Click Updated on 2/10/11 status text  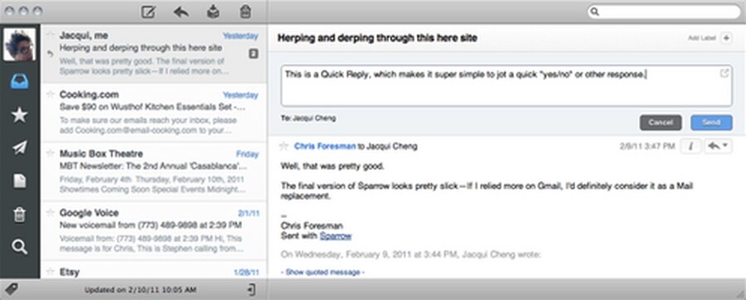[140, 289]
